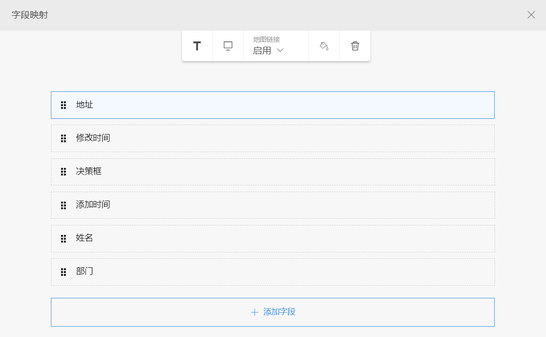Delete field using the trash can icon
Screen dimensions: 546x337
point(355,46)
